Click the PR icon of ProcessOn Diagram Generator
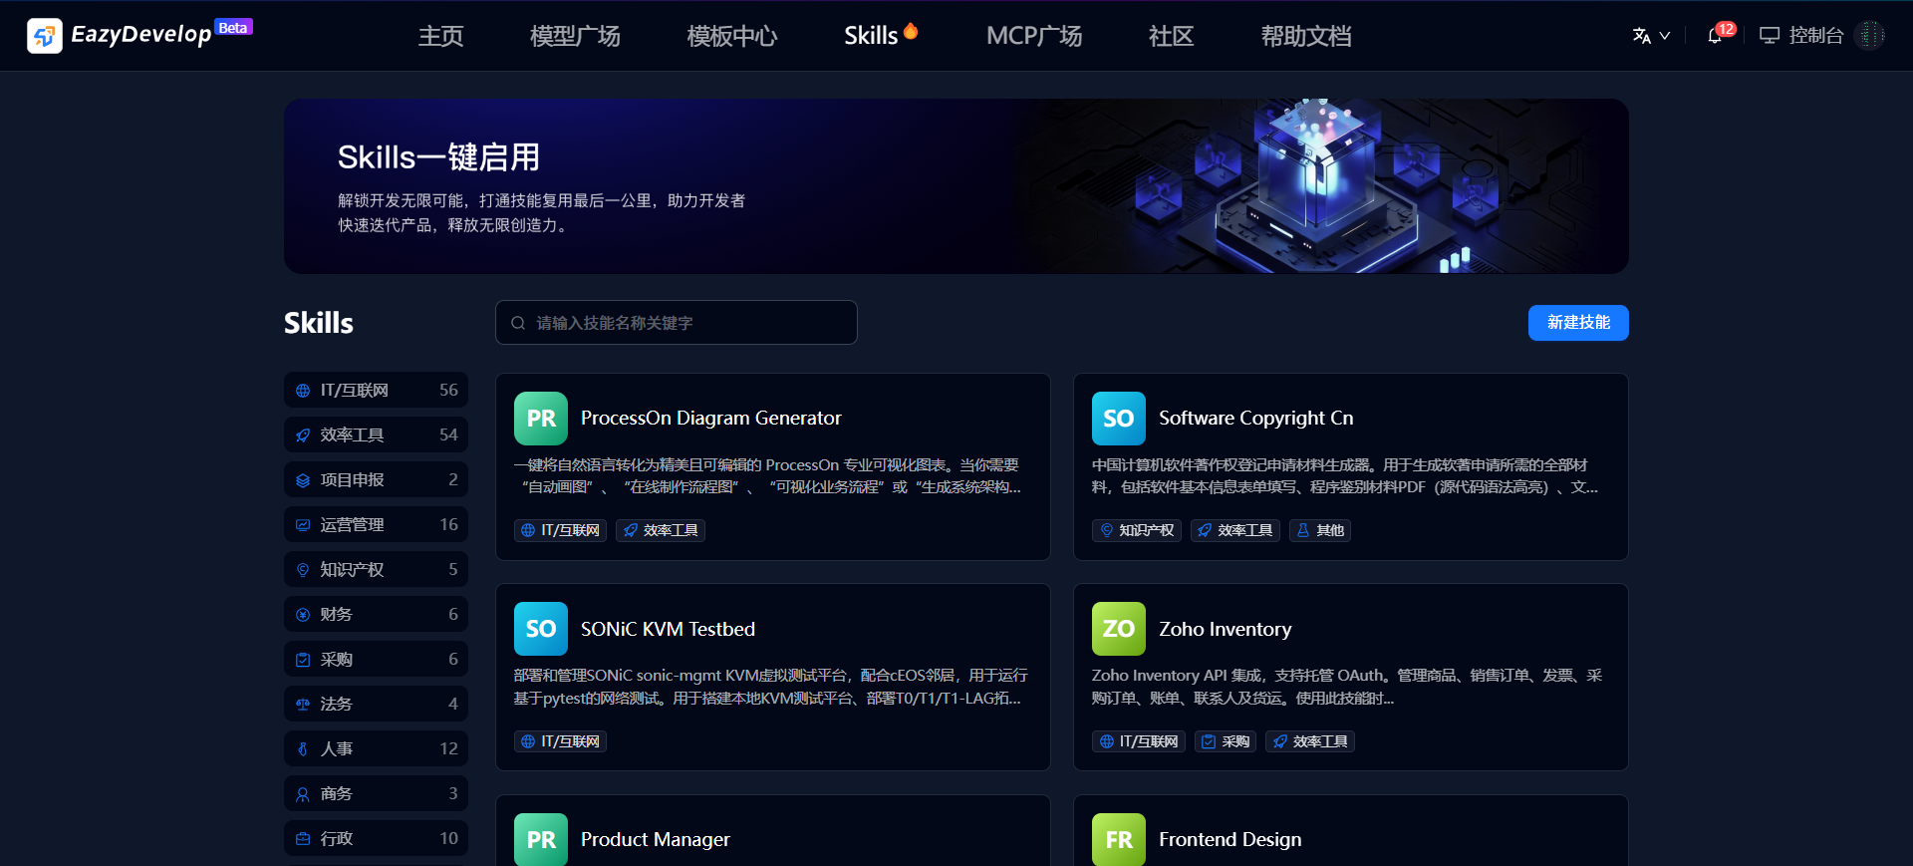Viewport: 1913px width, 866px height. tap(541, 419)
